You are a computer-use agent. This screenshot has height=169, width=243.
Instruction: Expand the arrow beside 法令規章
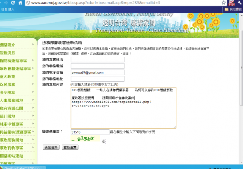point(33,92)
